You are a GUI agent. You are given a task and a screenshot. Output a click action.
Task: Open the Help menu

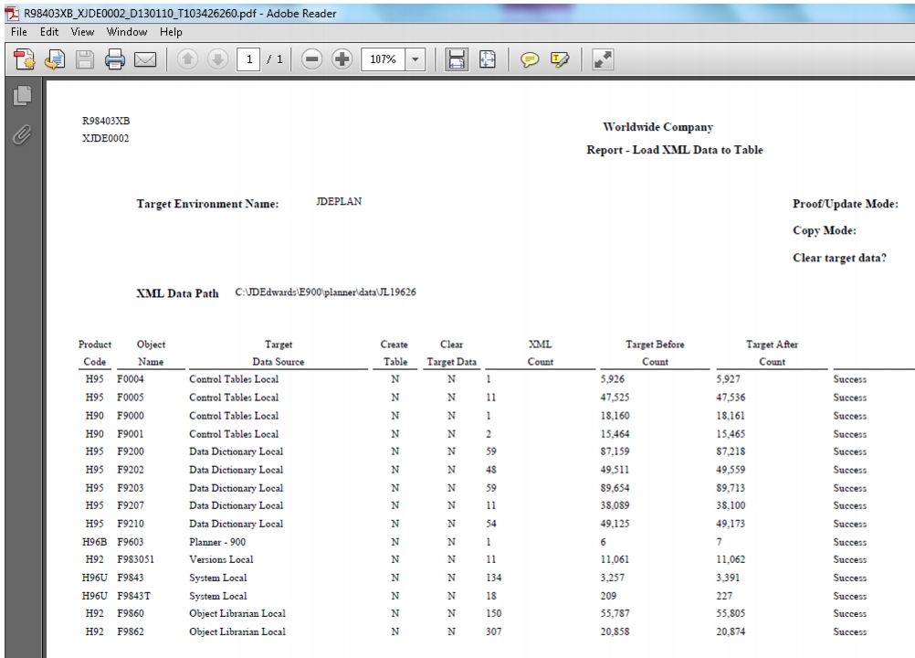[x=171, y=31]
